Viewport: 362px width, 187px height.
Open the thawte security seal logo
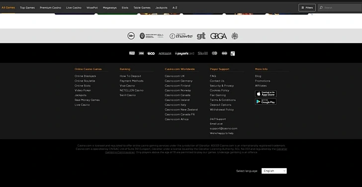click(x=181, y=36)
